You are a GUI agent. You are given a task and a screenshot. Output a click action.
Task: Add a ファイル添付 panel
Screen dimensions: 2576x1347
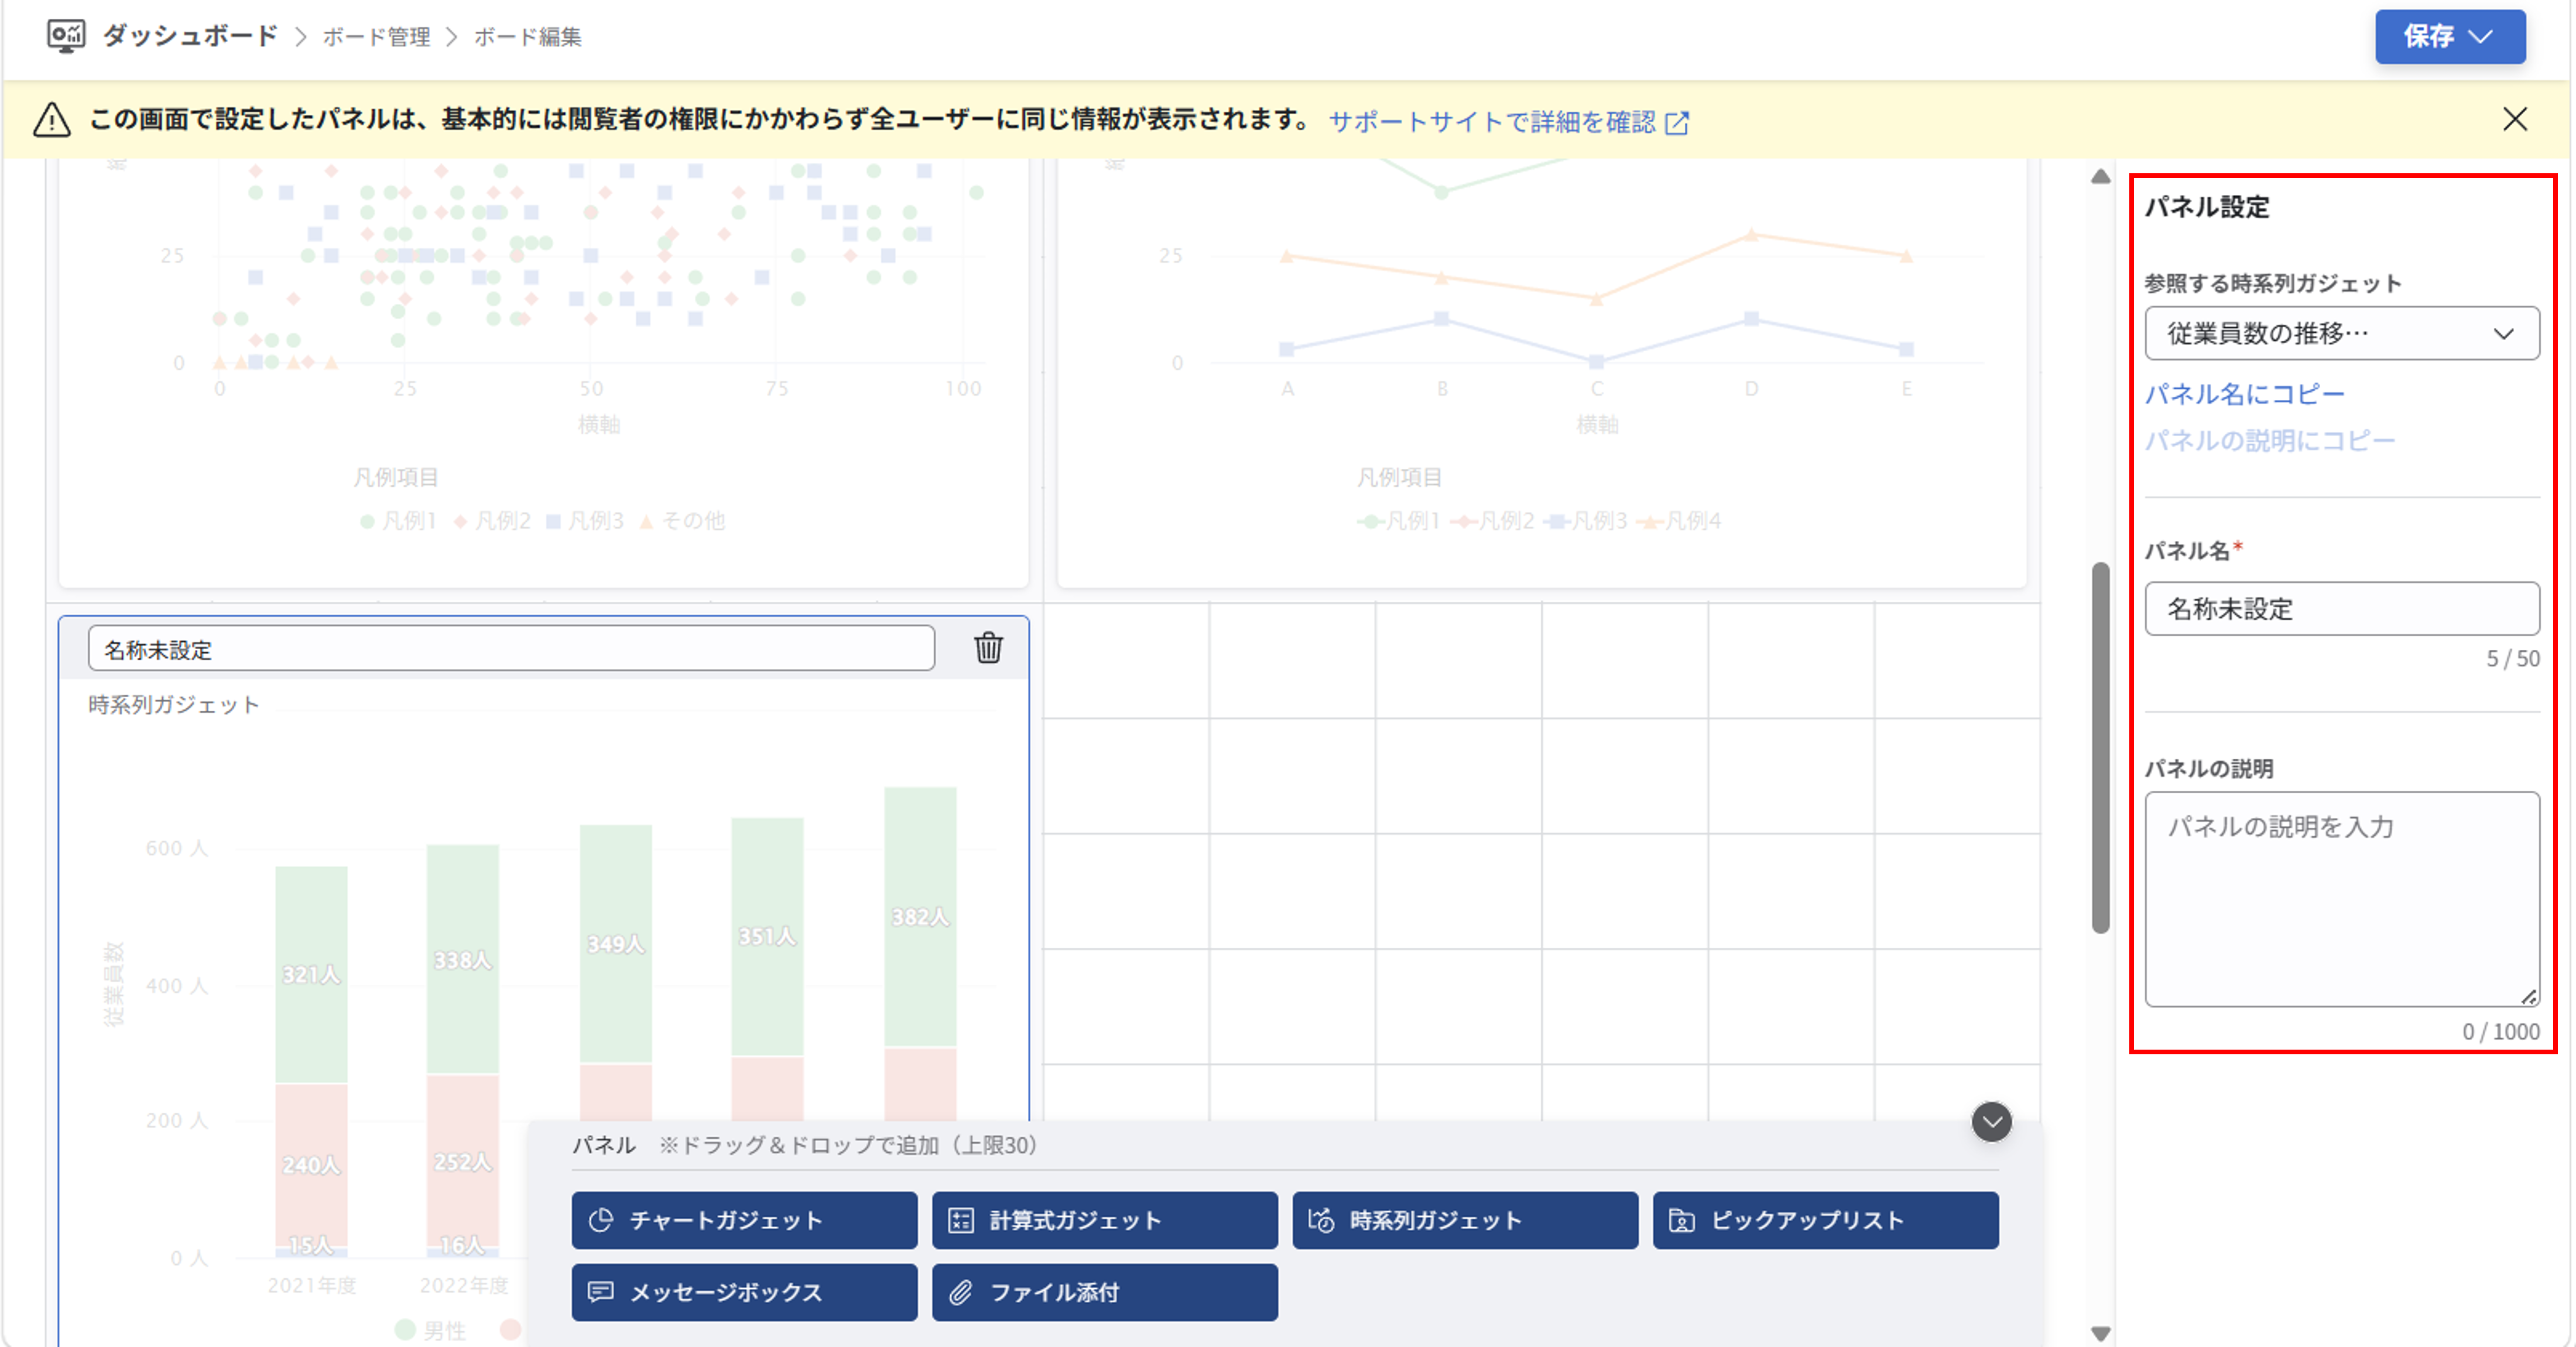(x=1104, y=1292)
